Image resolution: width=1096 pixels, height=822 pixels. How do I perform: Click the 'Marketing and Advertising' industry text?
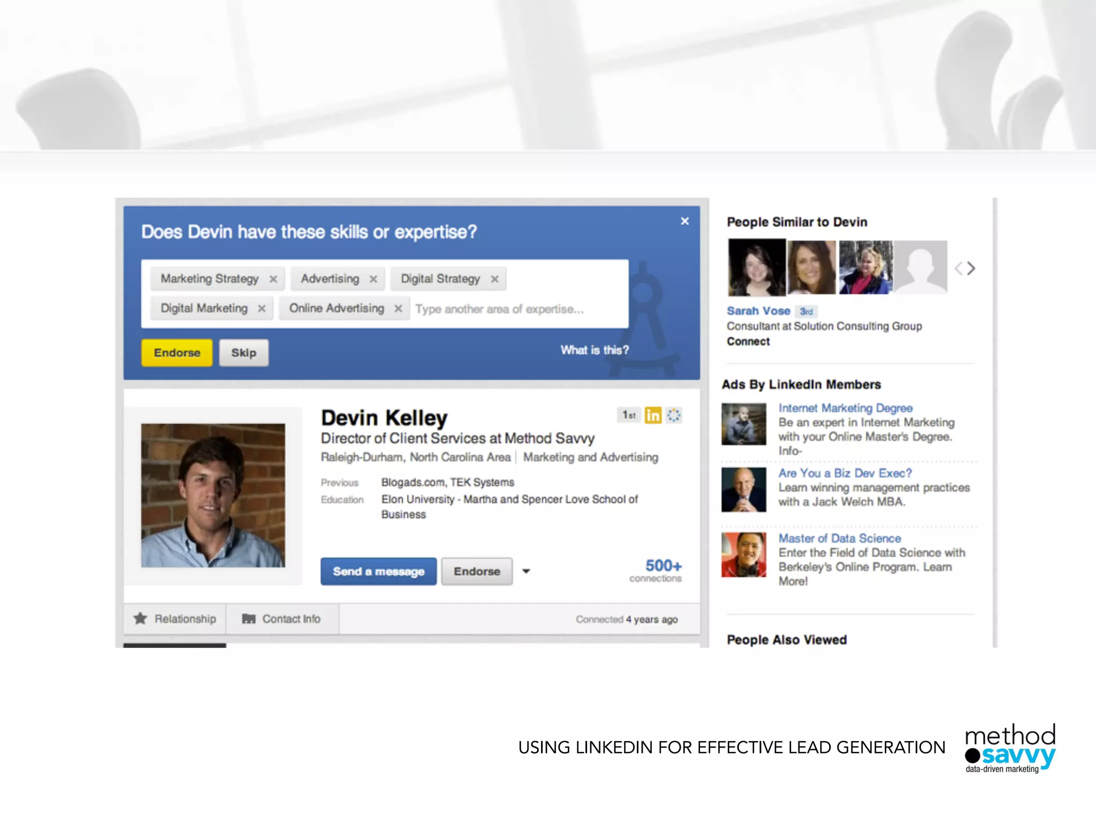[591, 457]
